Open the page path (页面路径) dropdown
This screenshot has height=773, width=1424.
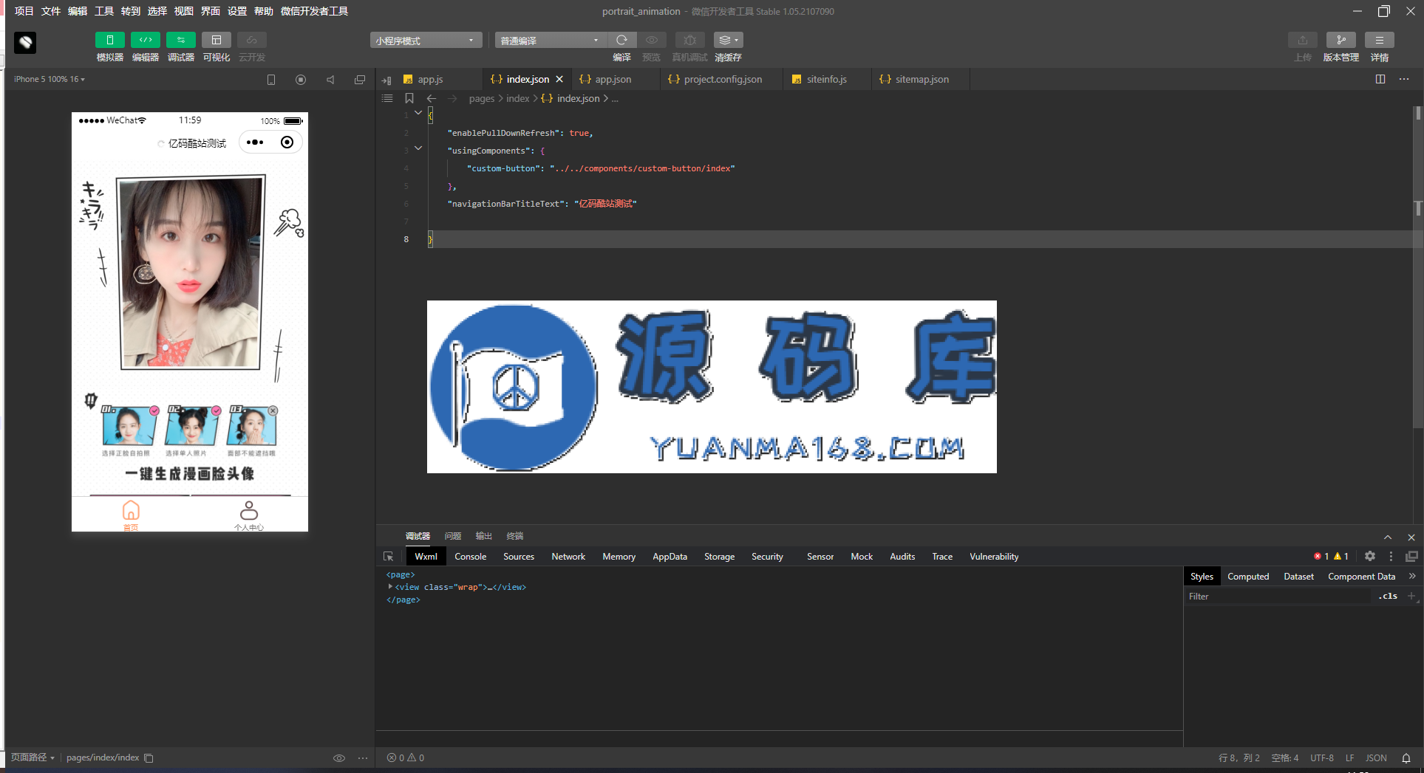coord(33,757)
